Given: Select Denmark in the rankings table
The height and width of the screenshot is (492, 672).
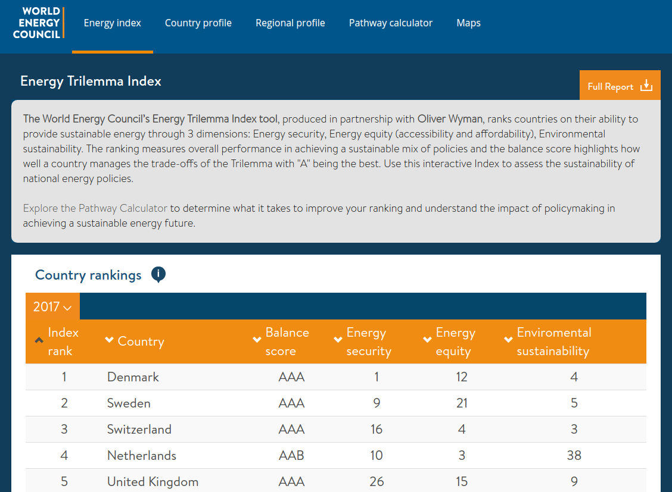Looking at the screenshot, I should click(x=133, y=377).
